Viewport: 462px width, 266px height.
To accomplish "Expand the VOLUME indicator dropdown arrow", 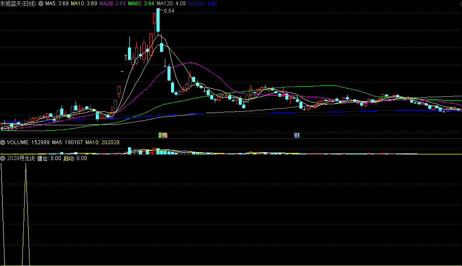I will (x=3, y=142).
